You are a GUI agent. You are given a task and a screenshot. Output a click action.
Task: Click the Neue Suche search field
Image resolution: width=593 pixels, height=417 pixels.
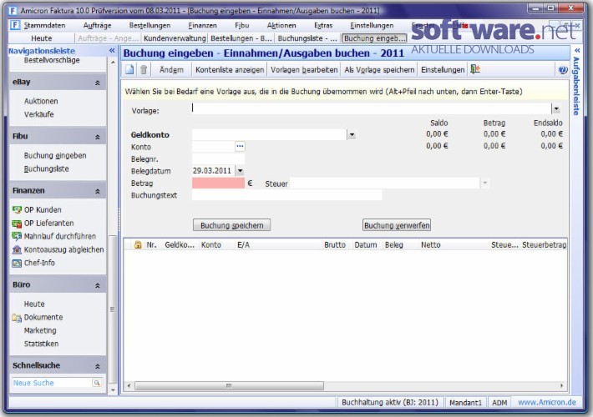point(52,383)
